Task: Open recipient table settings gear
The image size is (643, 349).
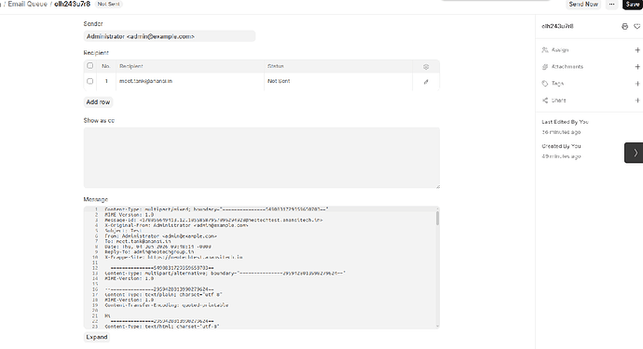Action: click(426, 67)
